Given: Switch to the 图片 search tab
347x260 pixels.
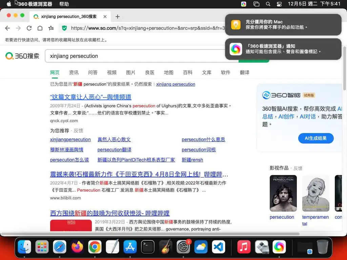Looking at the screenshot, I should click(x=130, y=72).
